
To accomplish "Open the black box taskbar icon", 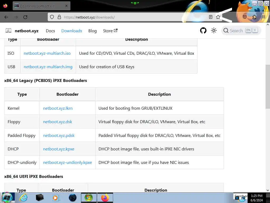I will pyautogui.click(x=40, y=198).
